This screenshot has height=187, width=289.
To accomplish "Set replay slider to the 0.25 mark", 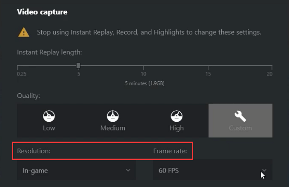I will tap(17, 66).
